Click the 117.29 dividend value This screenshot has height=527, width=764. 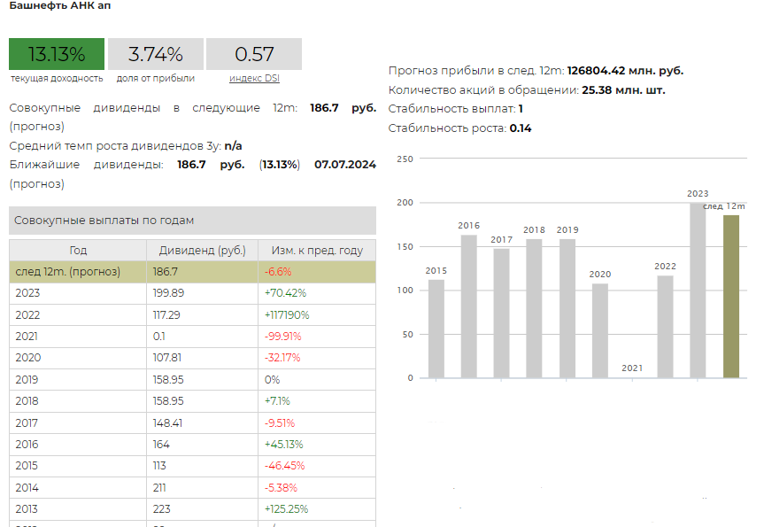(x=166, y=315)
